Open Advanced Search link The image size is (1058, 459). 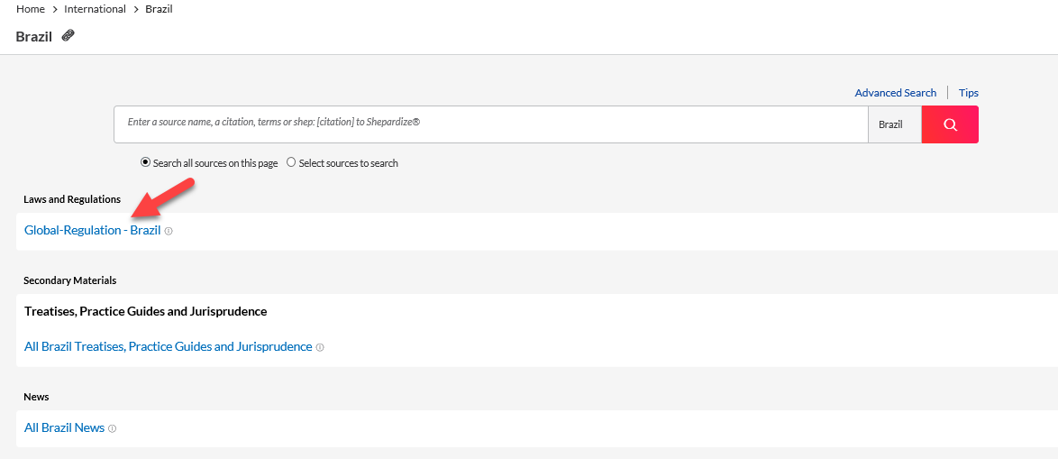896,93
